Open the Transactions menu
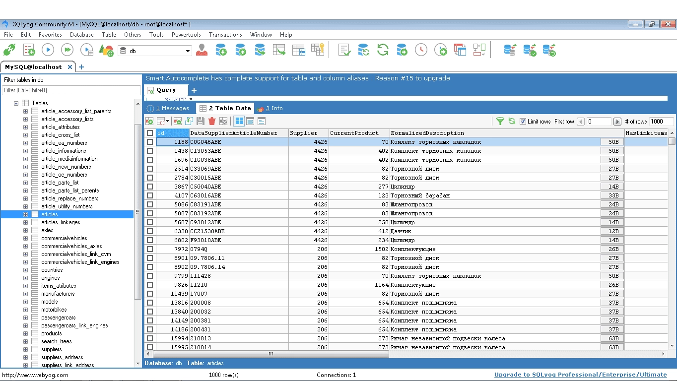677x381 pixels. point(225,35)
